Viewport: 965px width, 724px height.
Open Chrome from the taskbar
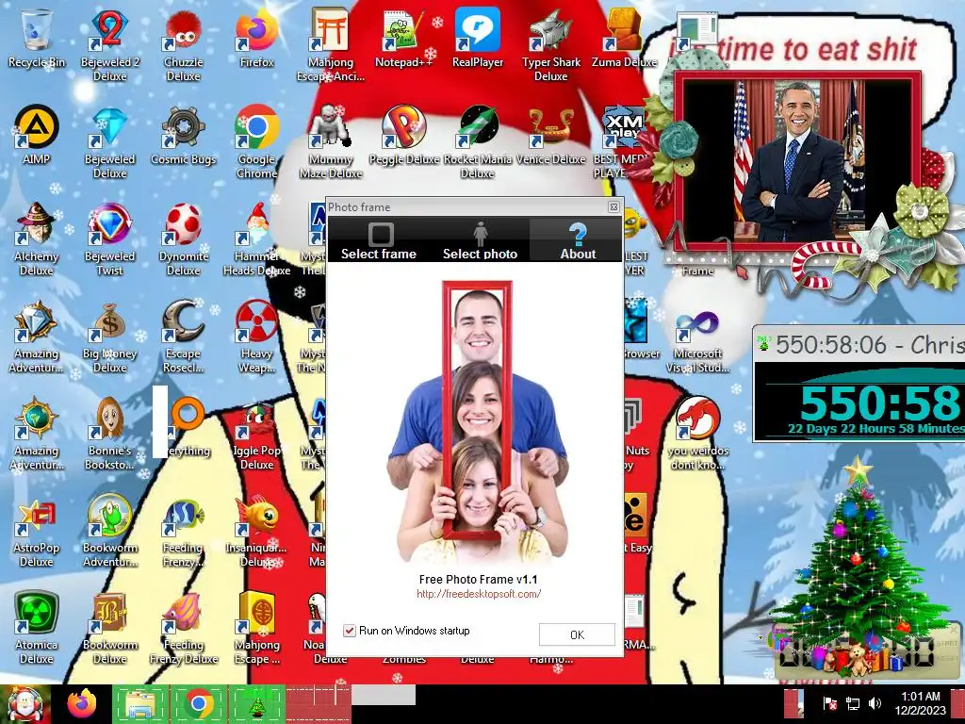point(198,704)
